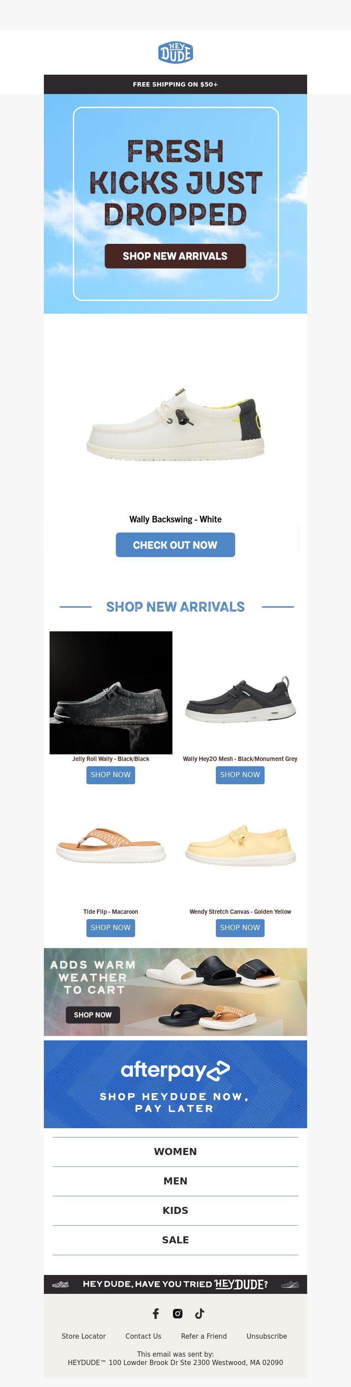This screenshot has height=1387, width=351.
Task: Open the MEN category link
Action: point(175,1181)
